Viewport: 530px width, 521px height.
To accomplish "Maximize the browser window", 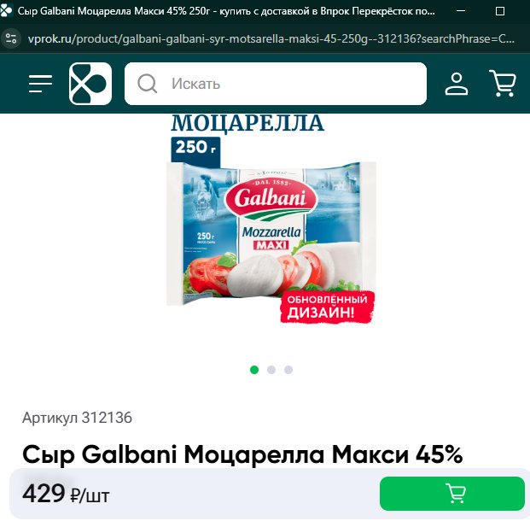I will click(500, 11).
